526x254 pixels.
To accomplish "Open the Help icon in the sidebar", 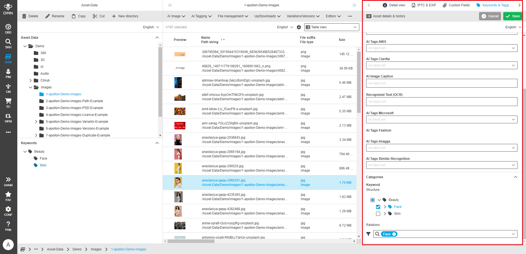I will coord(8,224).
